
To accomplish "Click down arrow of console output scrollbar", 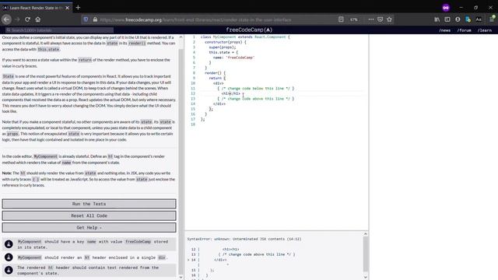I will [x=365, y=277].
